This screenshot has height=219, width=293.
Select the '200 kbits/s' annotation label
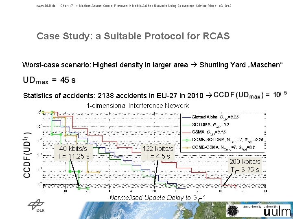click(245, 162)
